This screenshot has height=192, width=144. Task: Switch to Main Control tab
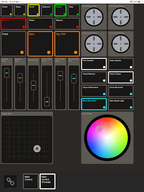pos(31,181)
